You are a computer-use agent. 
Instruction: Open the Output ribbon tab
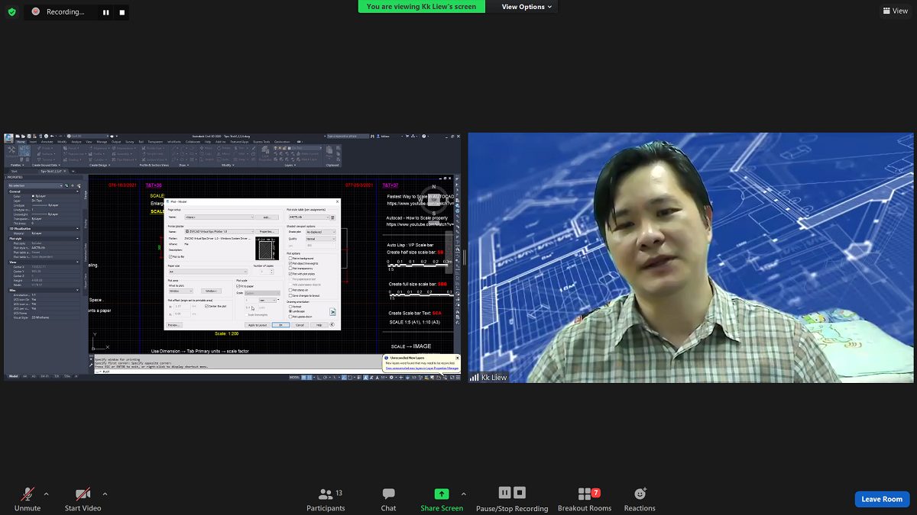(x=116, y=142)
